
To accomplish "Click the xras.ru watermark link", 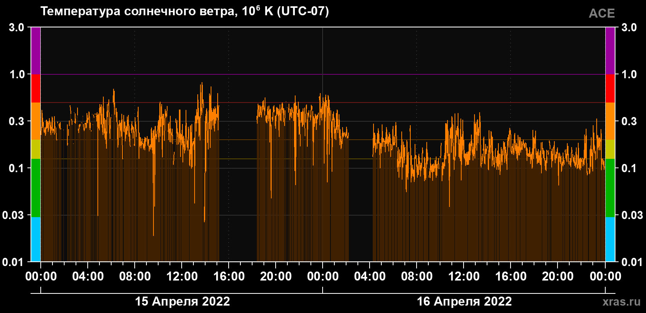I will click(x=621, y=302).
